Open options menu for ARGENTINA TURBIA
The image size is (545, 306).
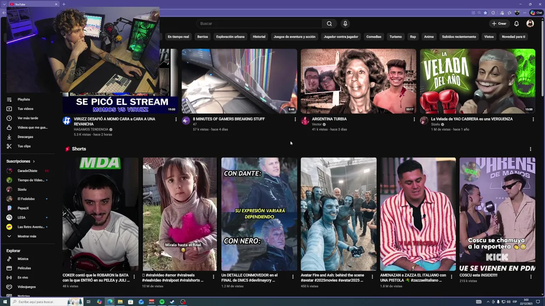(414, 119)
